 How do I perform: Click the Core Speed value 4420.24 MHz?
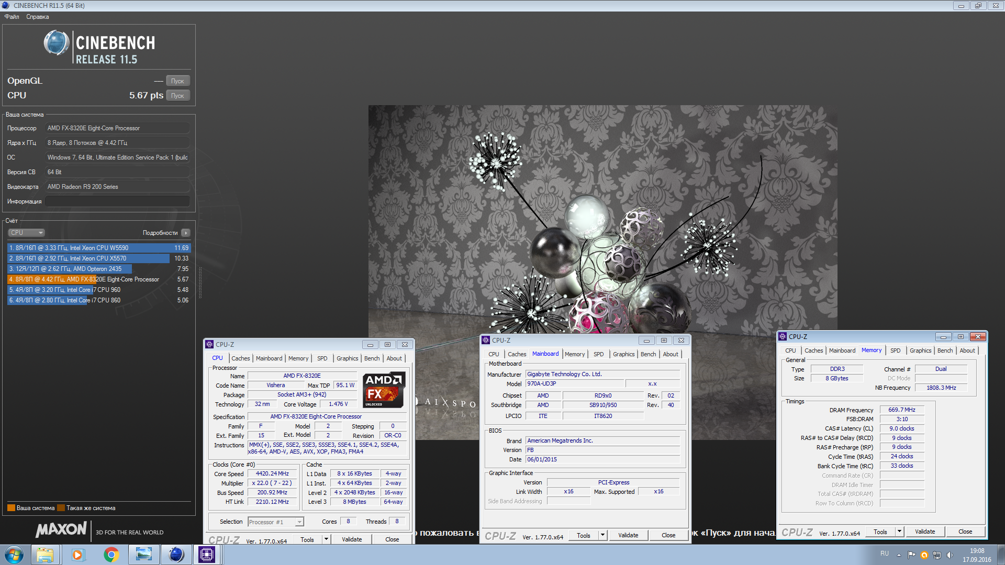272,473
